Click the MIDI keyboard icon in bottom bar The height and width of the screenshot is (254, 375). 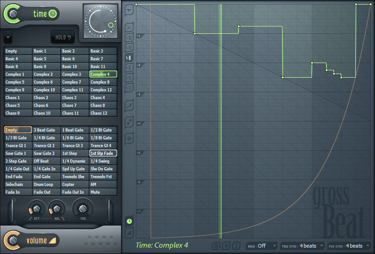tap(226, 246)
